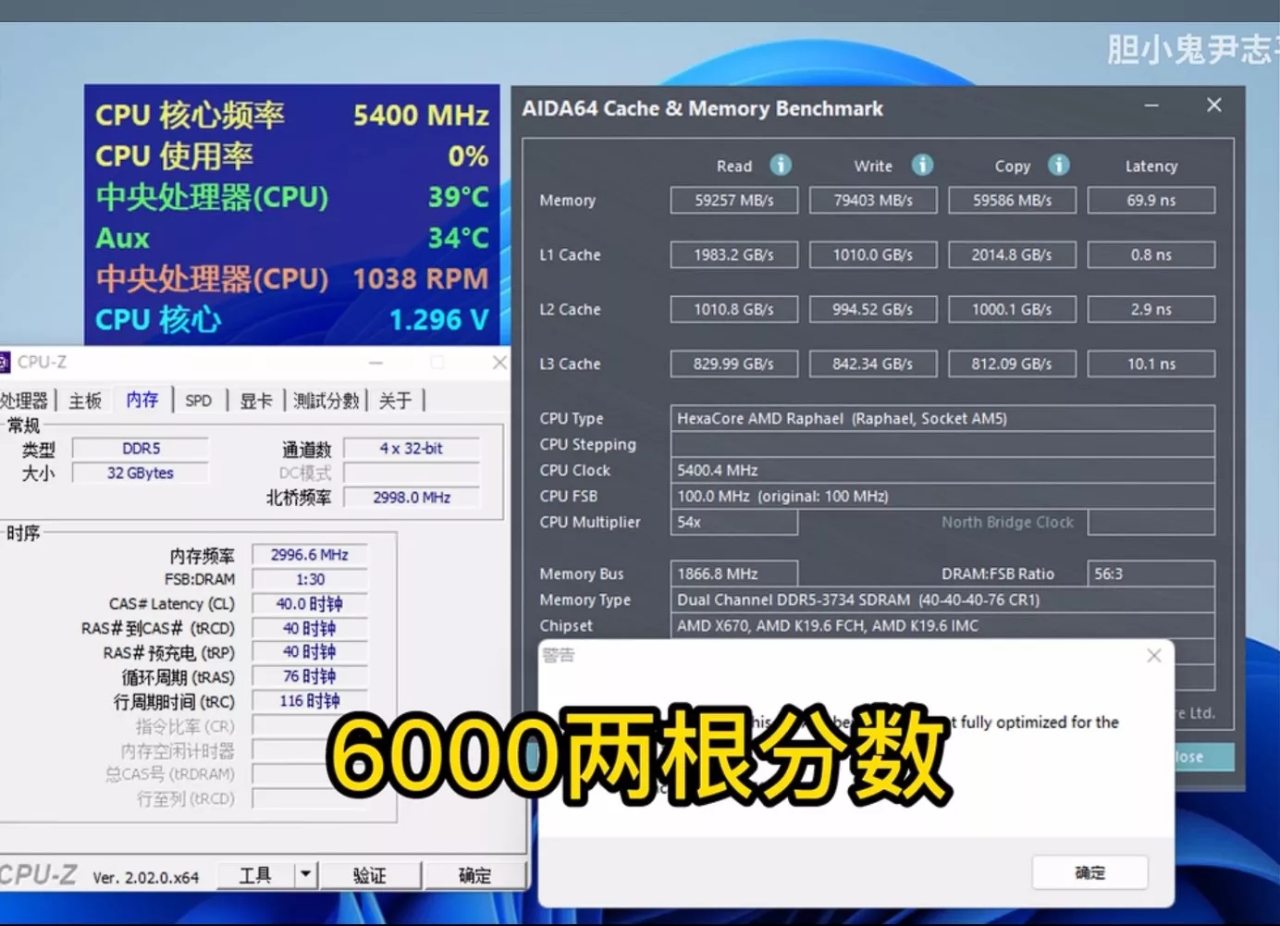Go to the 显卡 tab in CPU-Z
The height and width of the screenshot is (926, 1280).
click(256, 401)
